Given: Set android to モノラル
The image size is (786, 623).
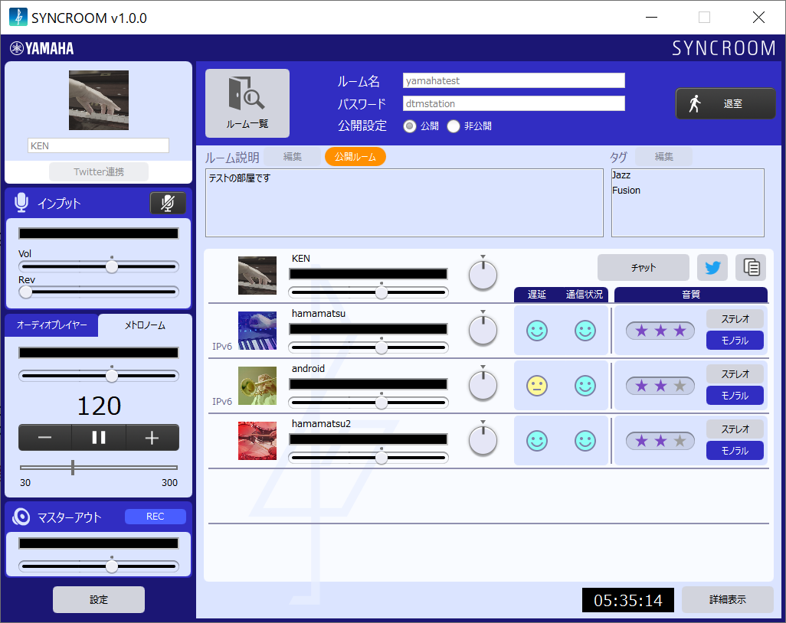Looking at the screenshot, I should 735,396.
